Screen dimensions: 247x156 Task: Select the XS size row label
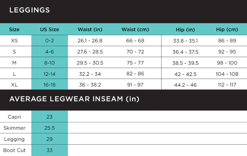point(14,41)
